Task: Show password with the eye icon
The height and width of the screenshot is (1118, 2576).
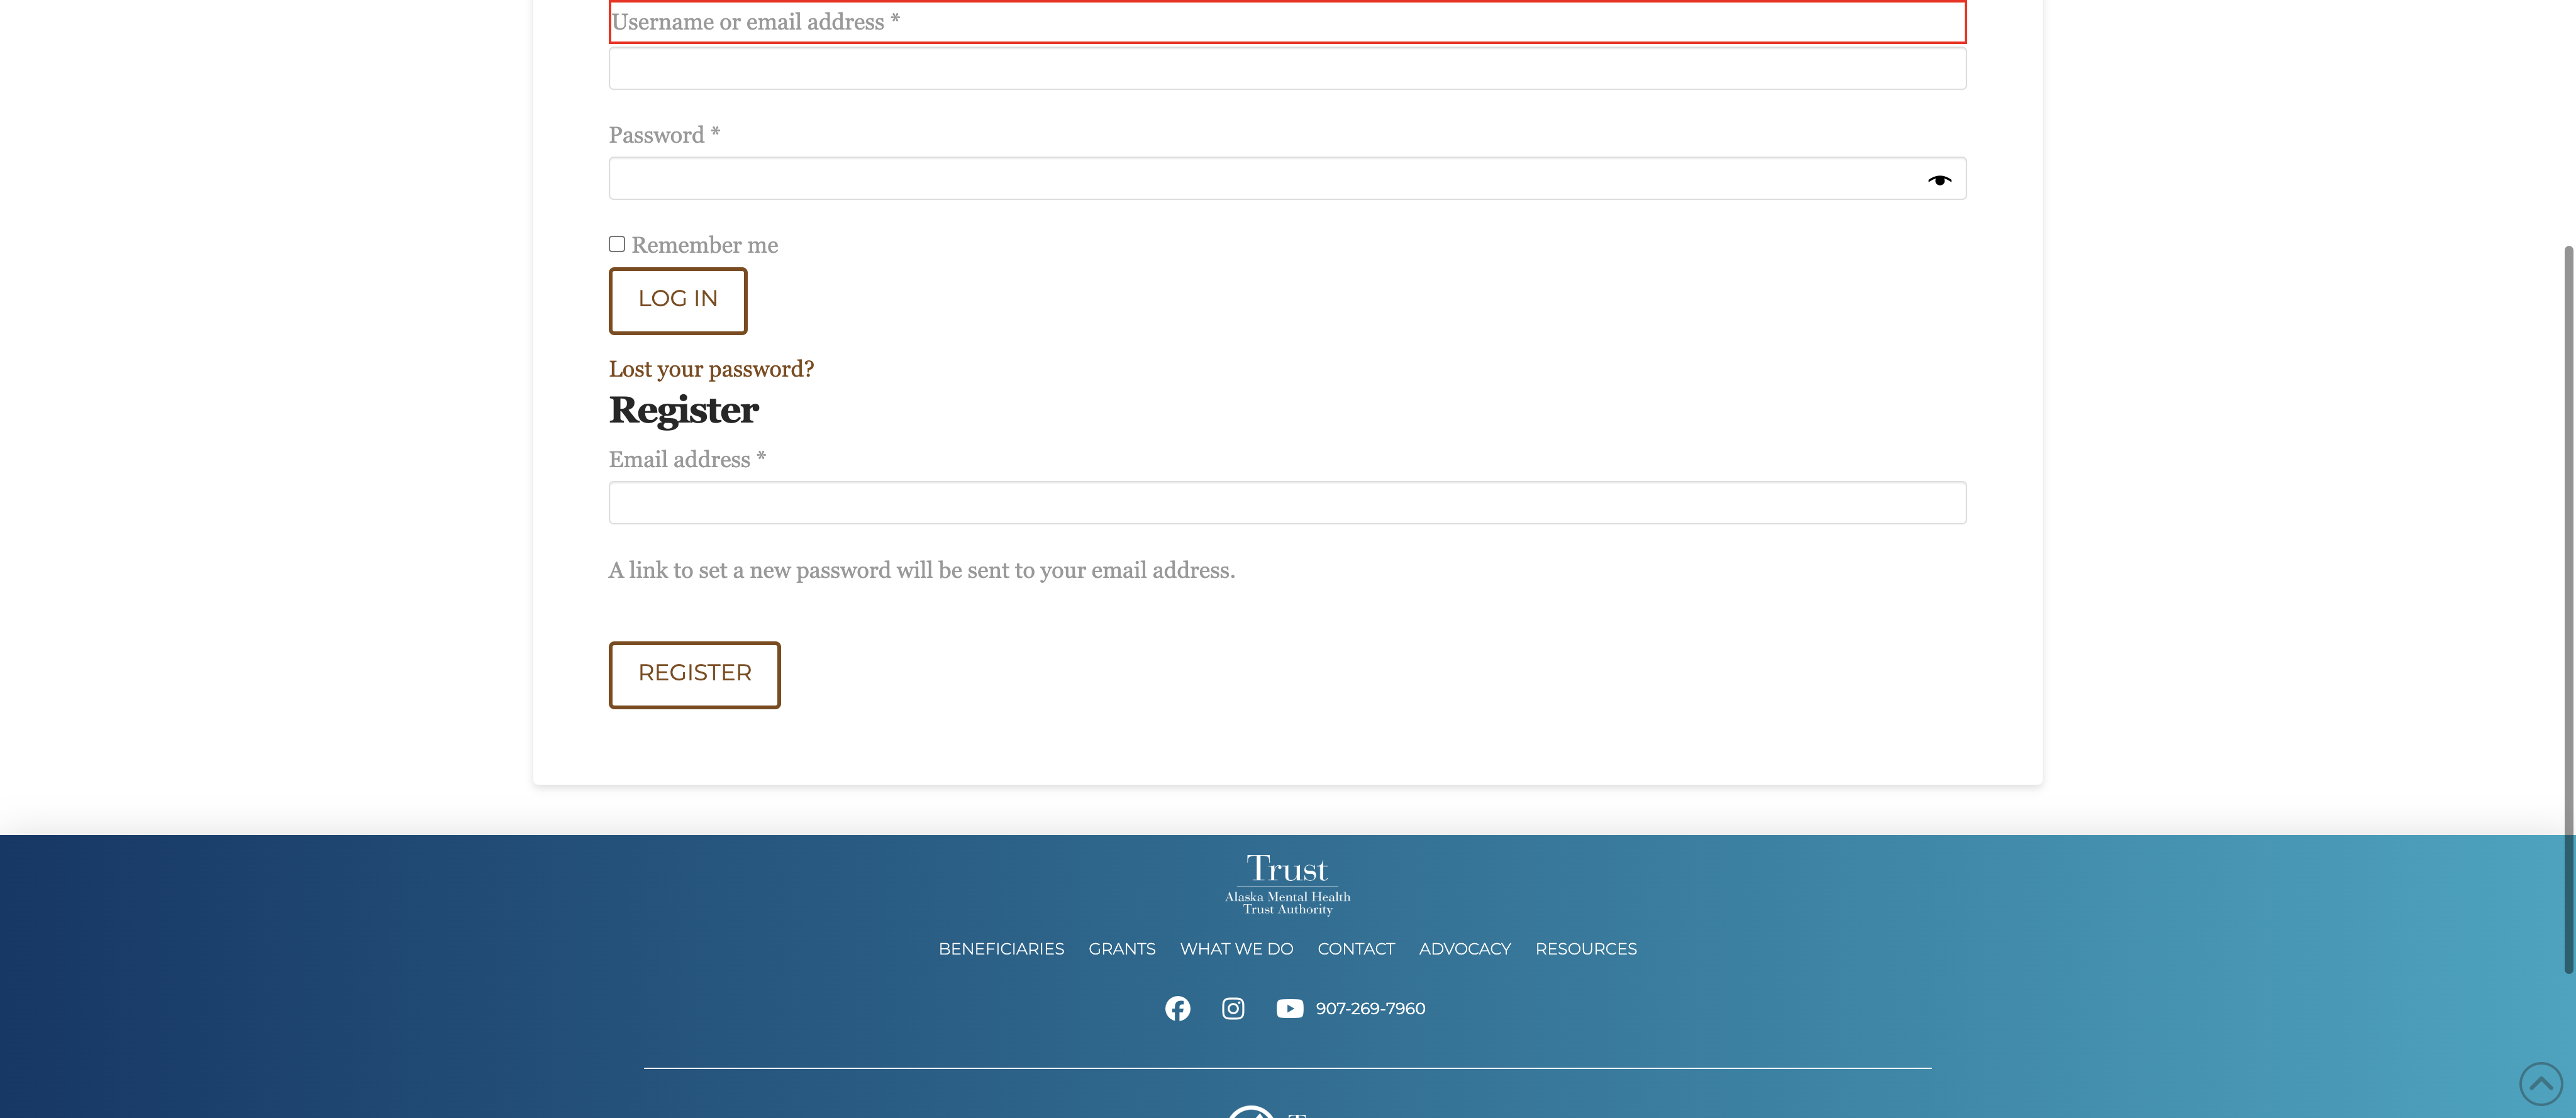Action: click(1939, 180)
